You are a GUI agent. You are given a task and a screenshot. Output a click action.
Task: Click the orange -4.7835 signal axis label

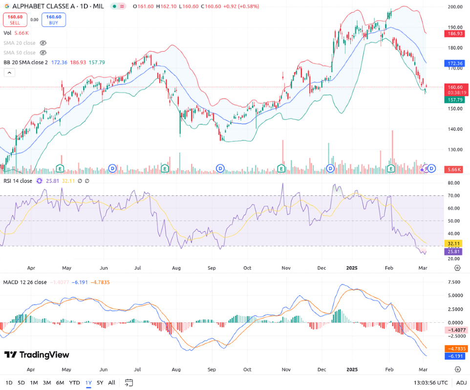point(456,349)
